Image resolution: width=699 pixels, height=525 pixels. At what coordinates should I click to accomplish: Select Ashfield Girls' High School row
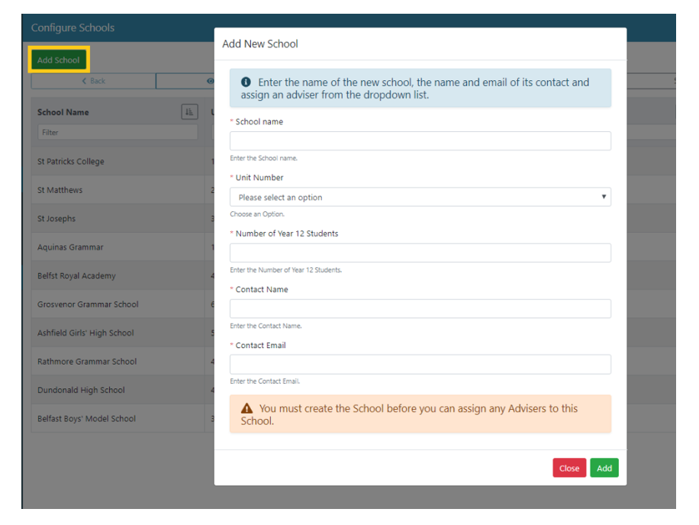pyautogui.click(x=123, y=333)
